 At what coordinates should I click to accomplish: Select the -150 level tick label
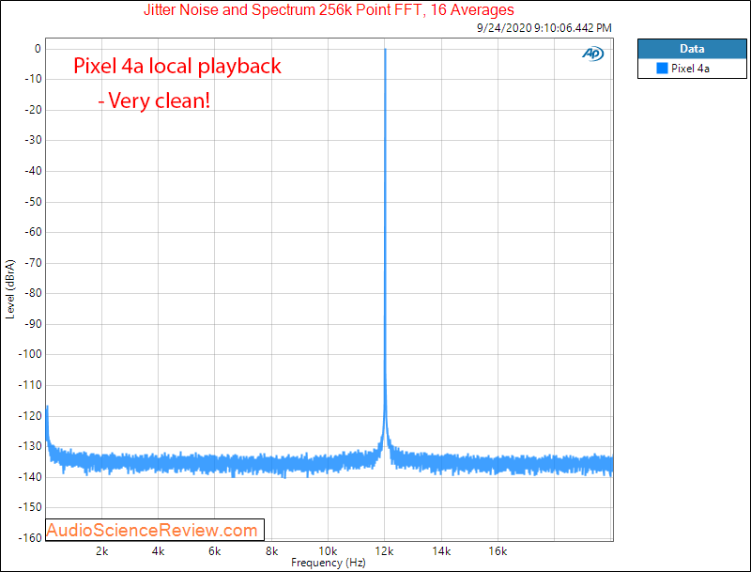30,507
